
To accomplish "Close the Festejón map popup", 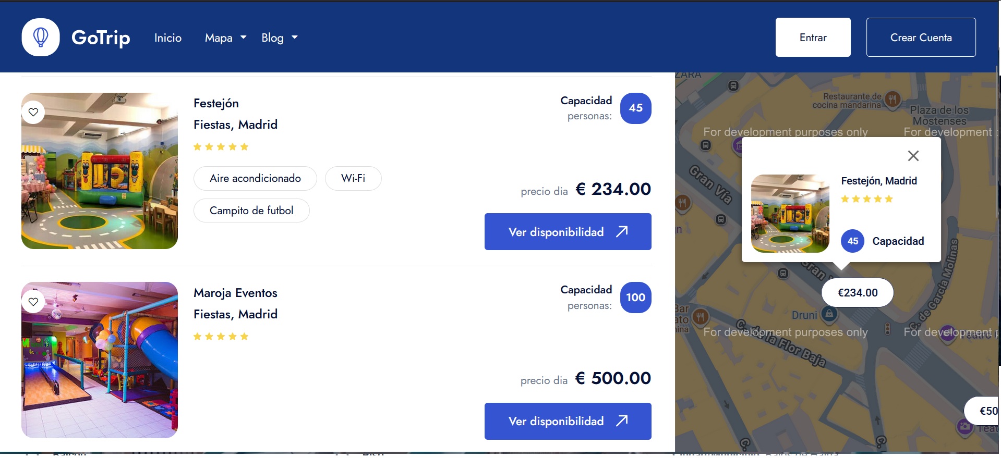I will pos(913,156).
